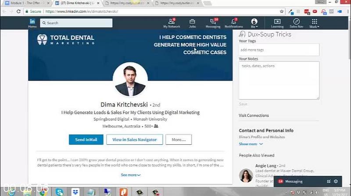The image size is (351, 196).
Task: Open orange PowerPoint-style taskbar app
Action: pyautogui.click(x=123, y=192)
